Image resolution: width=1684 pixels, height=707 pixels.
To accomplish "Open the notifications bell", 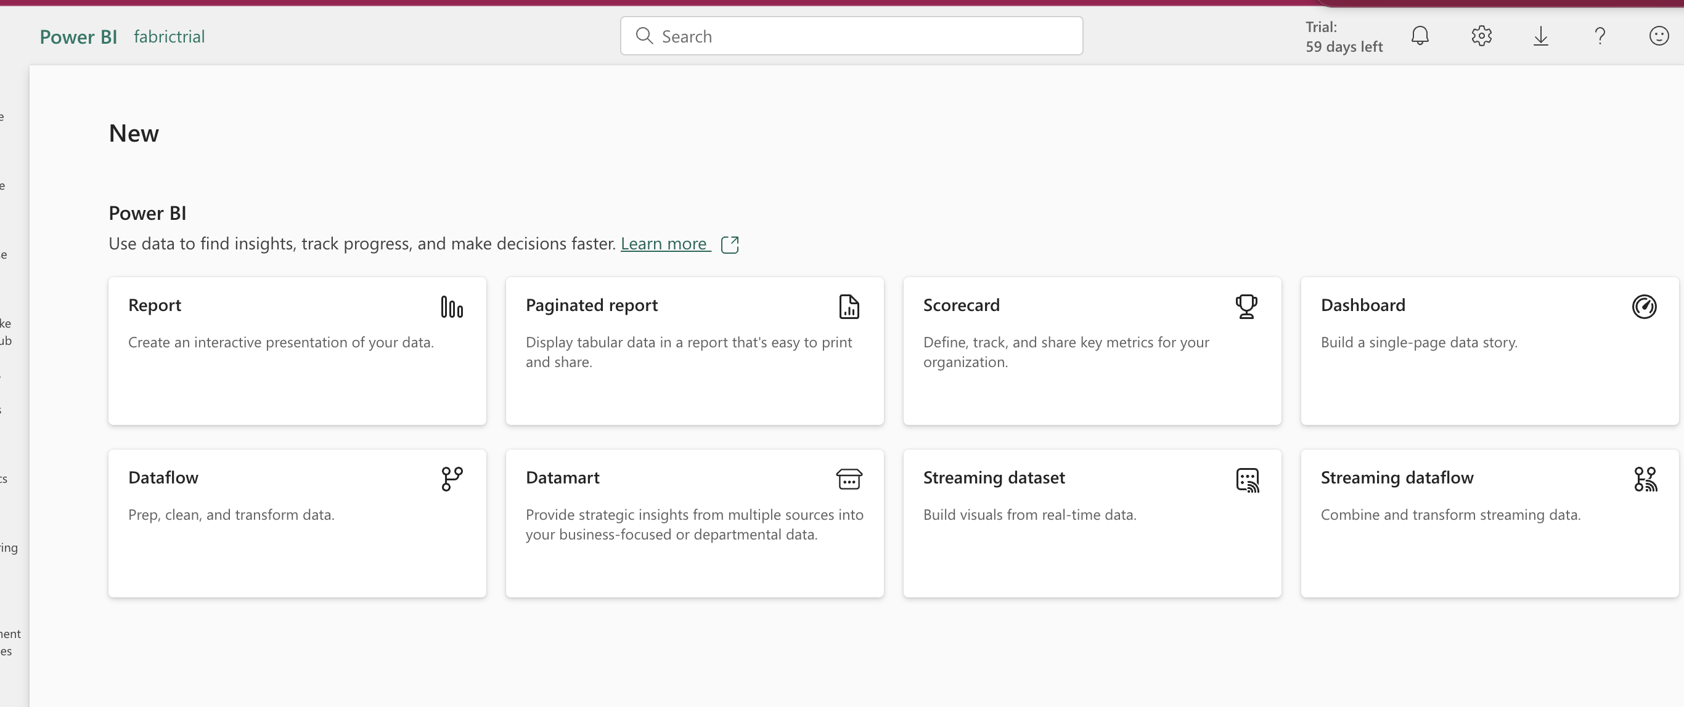I will (1420, 36).
